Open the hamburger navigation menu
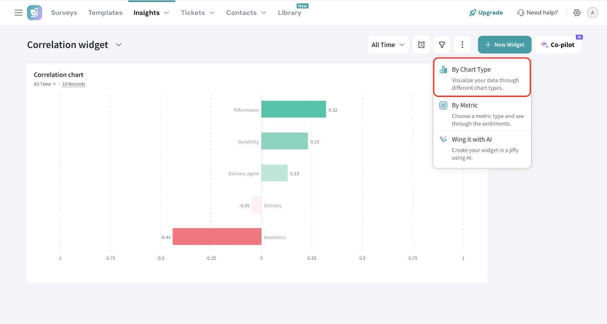Screen dimensions: 607x324 pyautogui.click(x=18, y=12)
